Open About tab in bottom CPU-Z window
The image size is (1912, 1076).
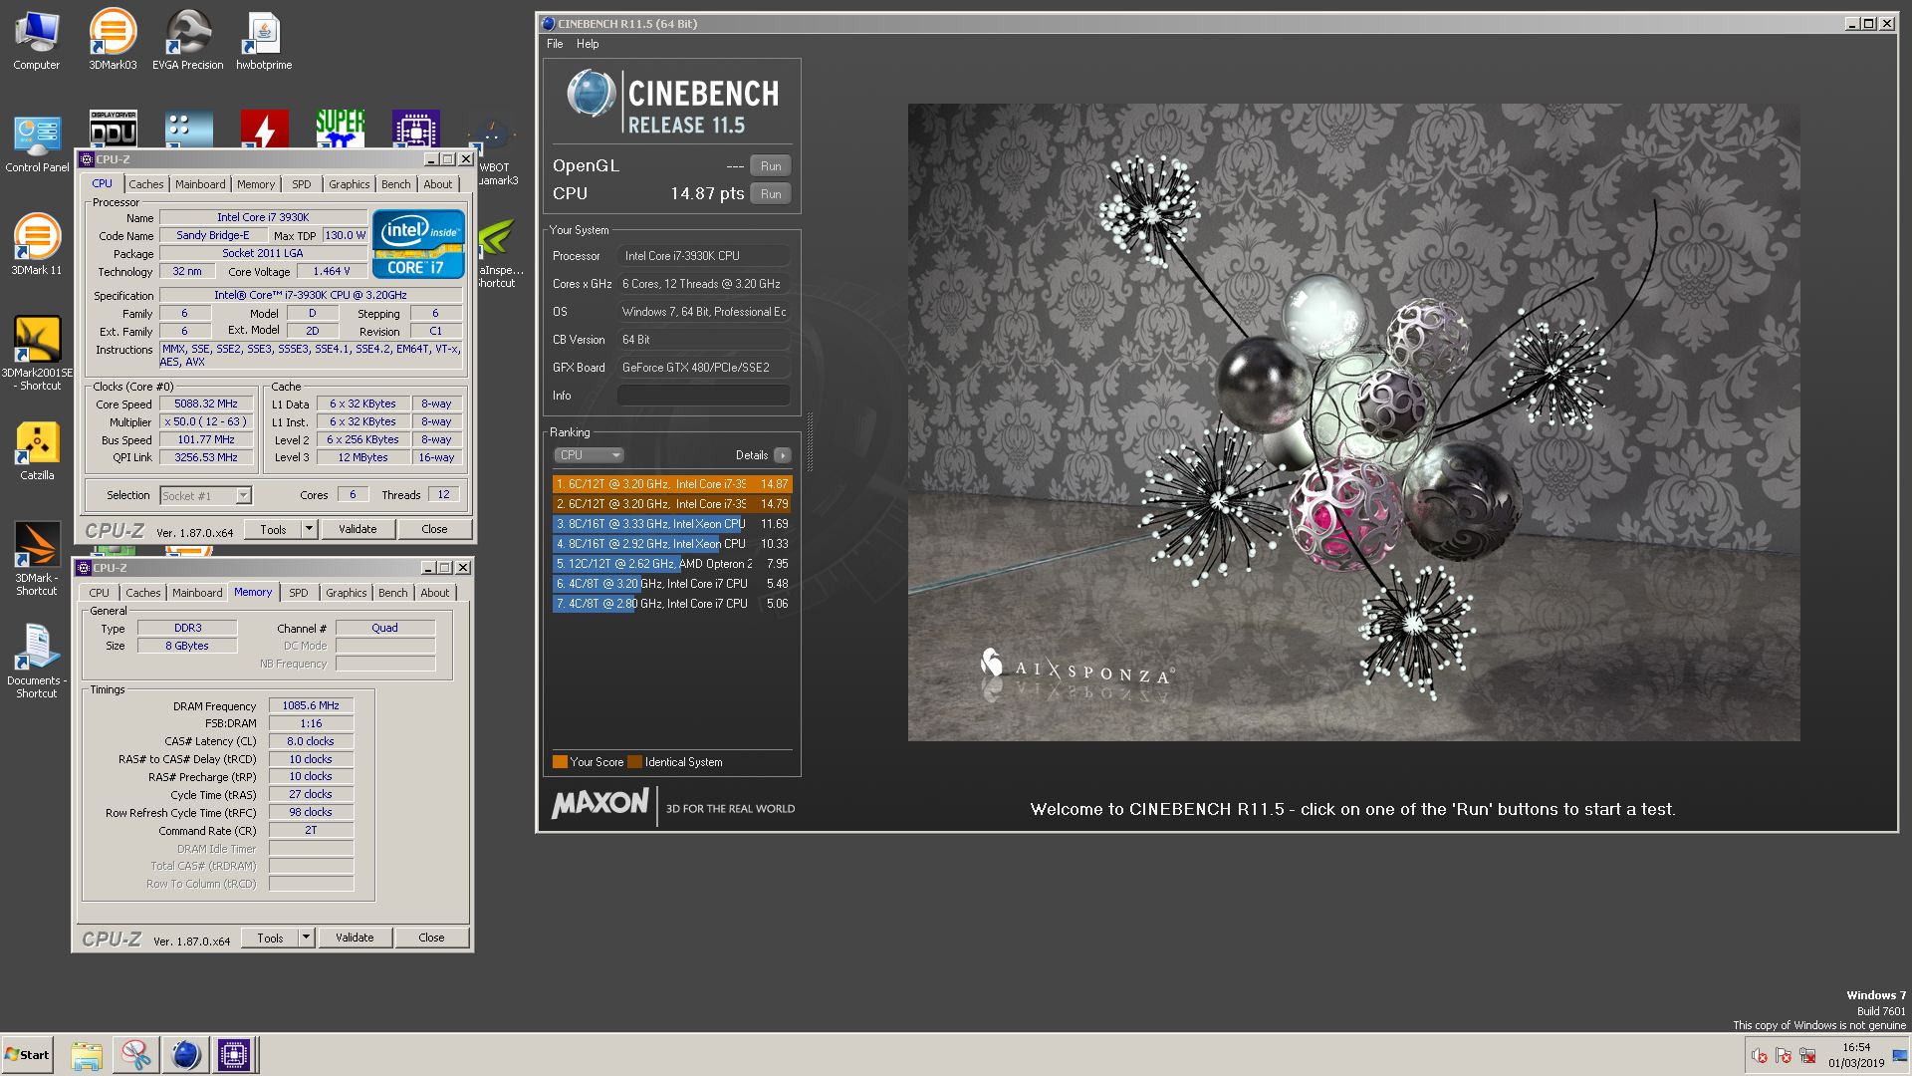tap(434, 593)
